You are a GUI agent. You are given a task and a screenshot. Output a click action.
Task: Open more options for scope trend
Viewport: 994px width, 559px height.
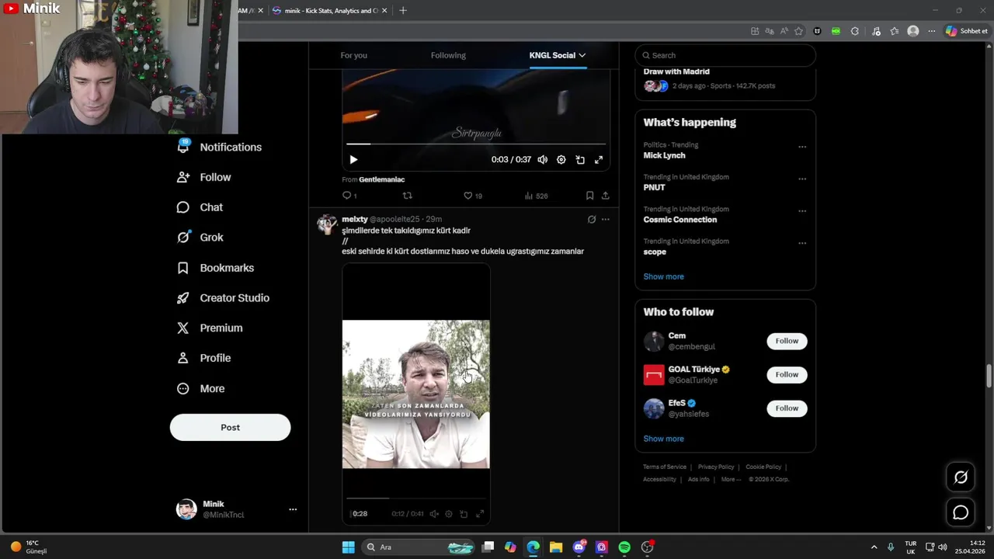click(x=802, y=243)
